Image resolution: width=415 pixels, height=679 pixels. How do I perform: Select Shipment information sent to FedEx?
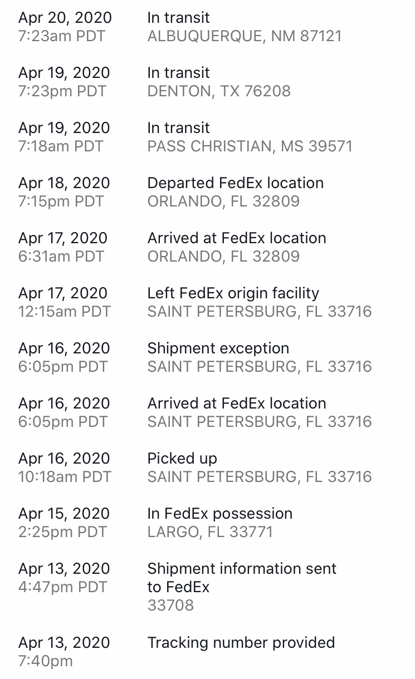(x=242, y=578)
